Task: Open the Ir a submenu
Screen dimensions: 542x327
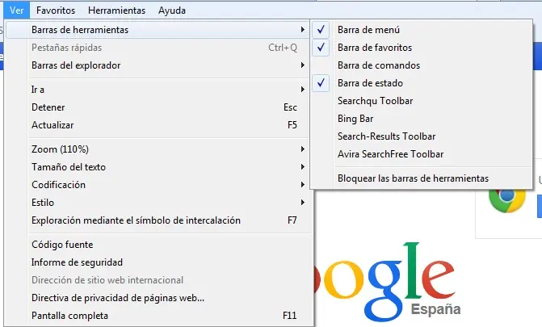Action: pos(158,90)
